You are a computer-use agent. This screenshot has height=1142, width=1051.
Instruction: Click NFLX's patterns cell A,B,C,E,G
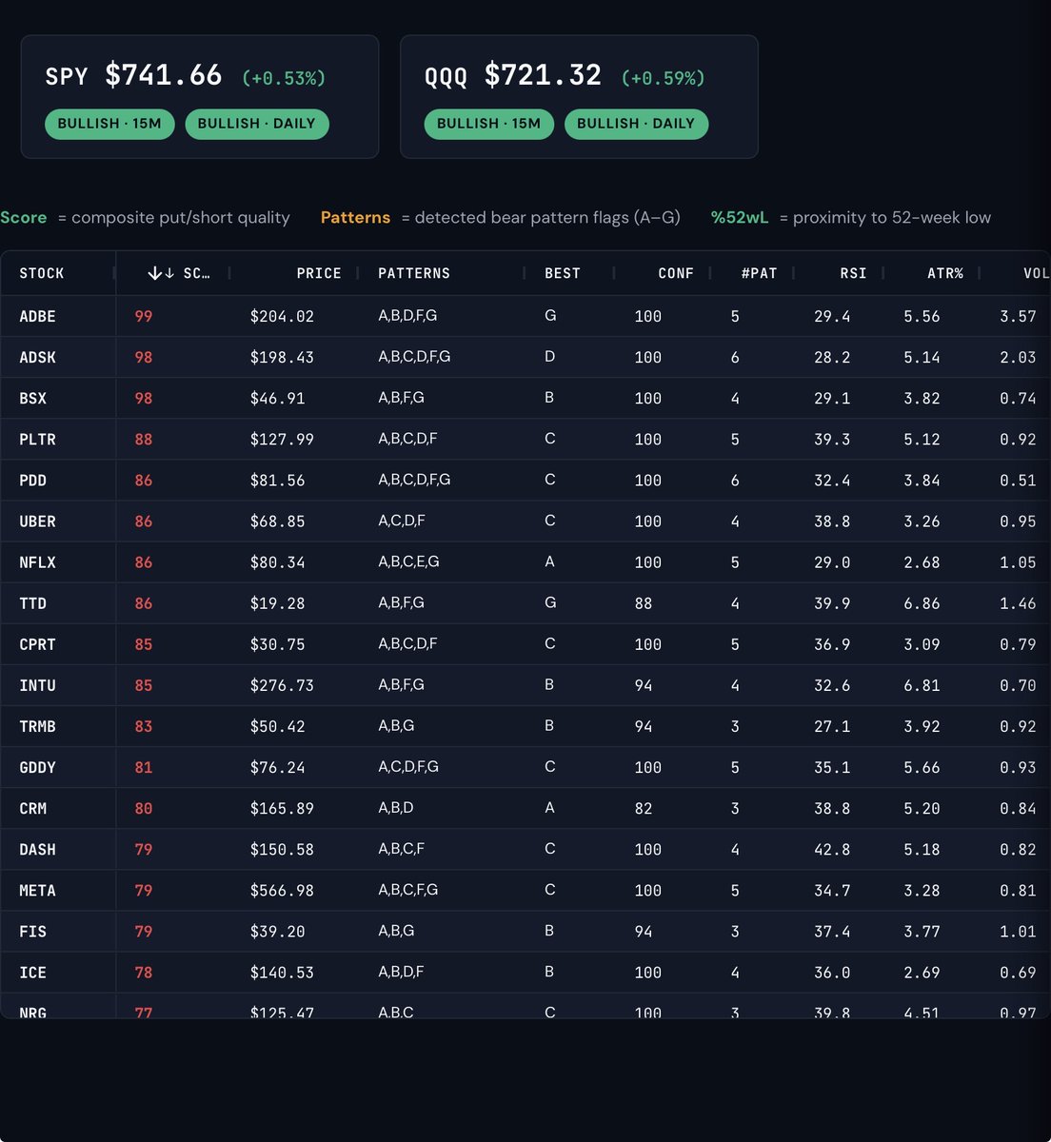click(x=409, y=562)
